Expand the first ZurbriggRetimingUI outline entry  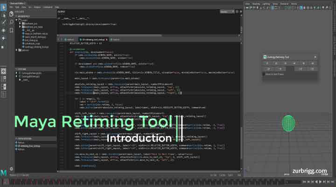tap(18, 73)
